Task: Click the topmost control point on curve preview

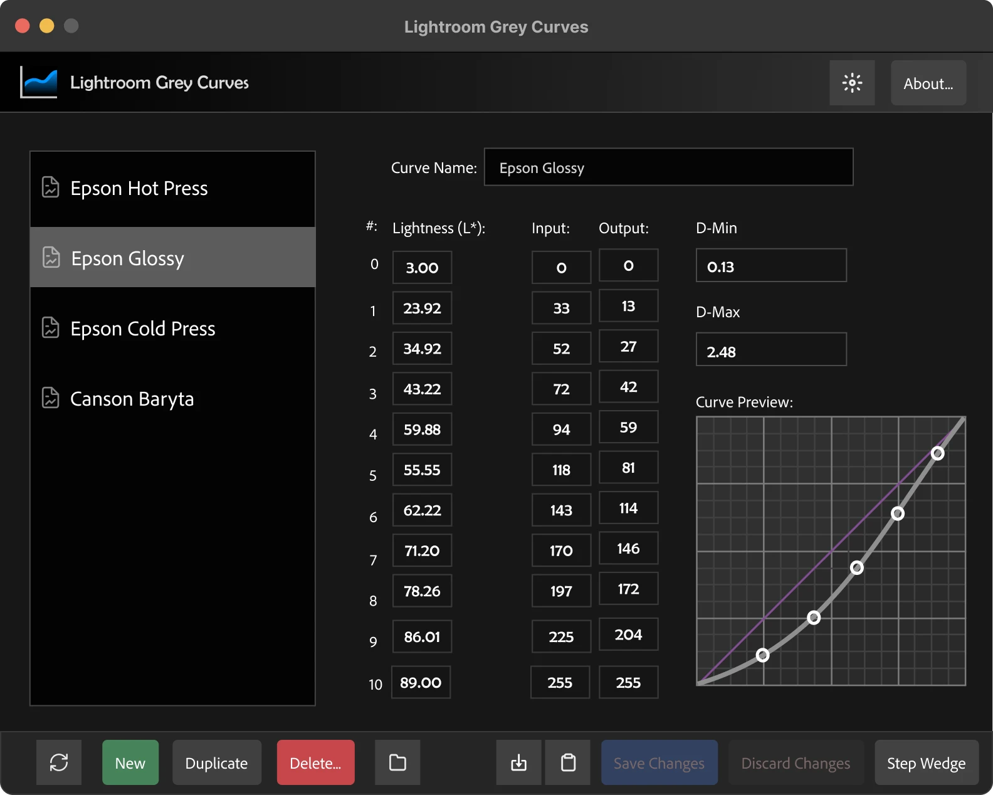Action: 937,453
